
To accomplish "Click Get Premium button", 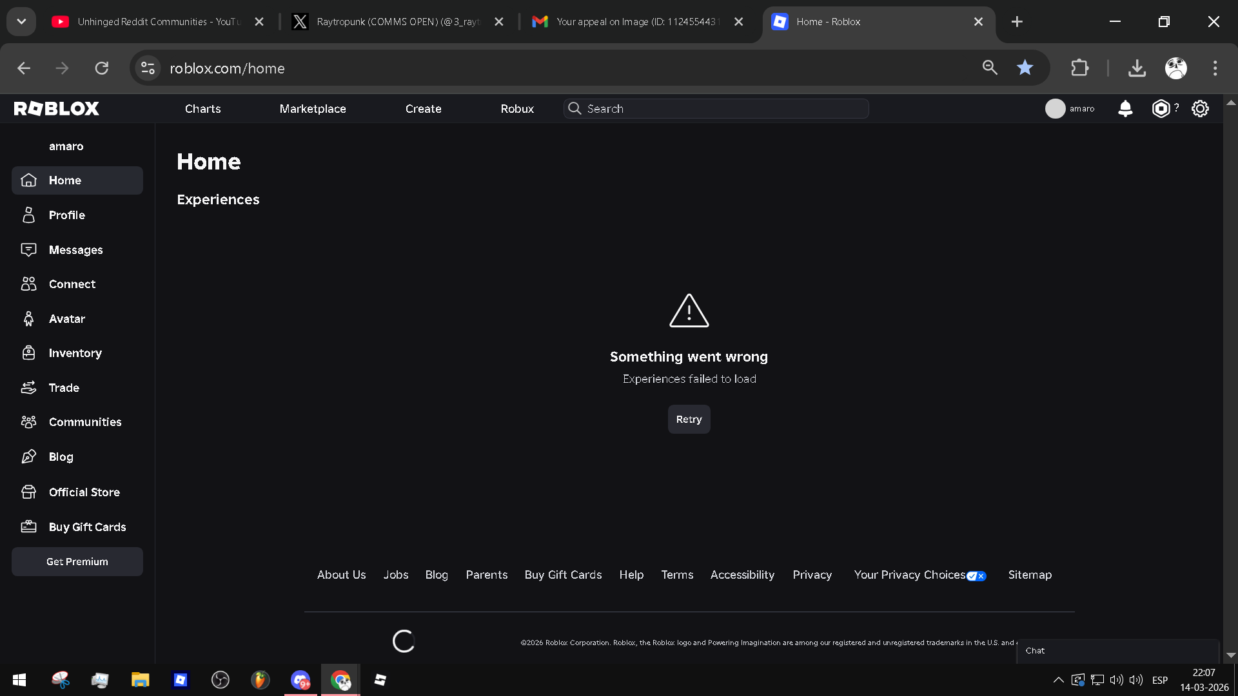I will [77, 561].
